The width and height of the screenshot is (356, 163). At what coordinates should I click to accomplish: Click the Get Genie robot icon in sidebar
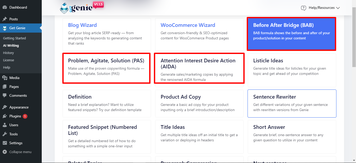[x=5, y=28]
